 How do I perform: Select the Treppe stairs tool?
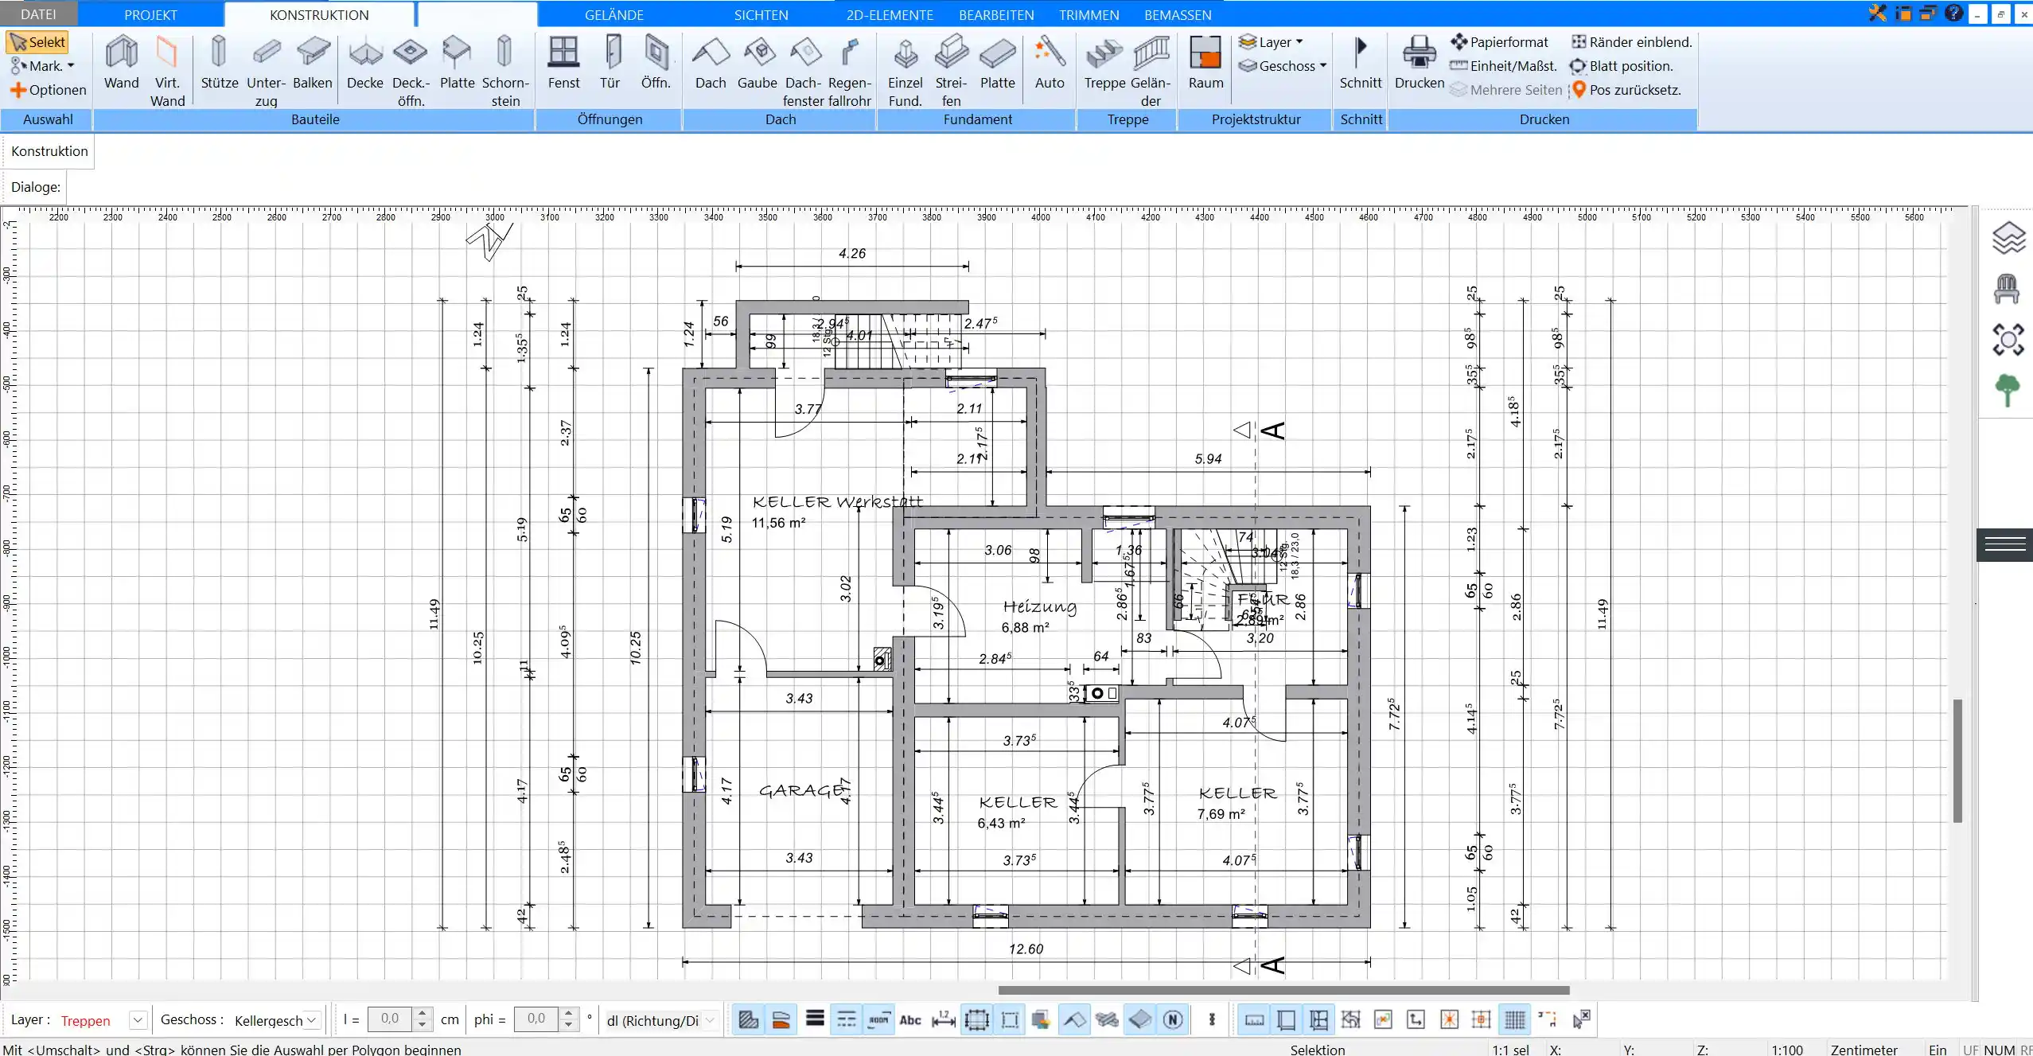(x=1104, y=62)
